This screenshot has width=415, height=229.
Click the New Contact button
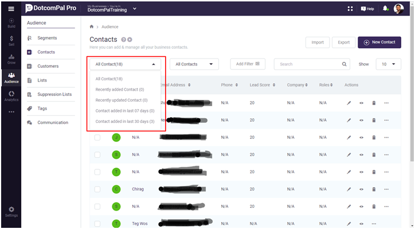tap(379, 42)
